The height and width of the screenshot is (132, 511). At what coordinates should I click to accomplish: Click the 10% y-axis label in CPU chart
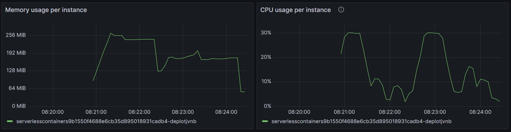(268, 82)
